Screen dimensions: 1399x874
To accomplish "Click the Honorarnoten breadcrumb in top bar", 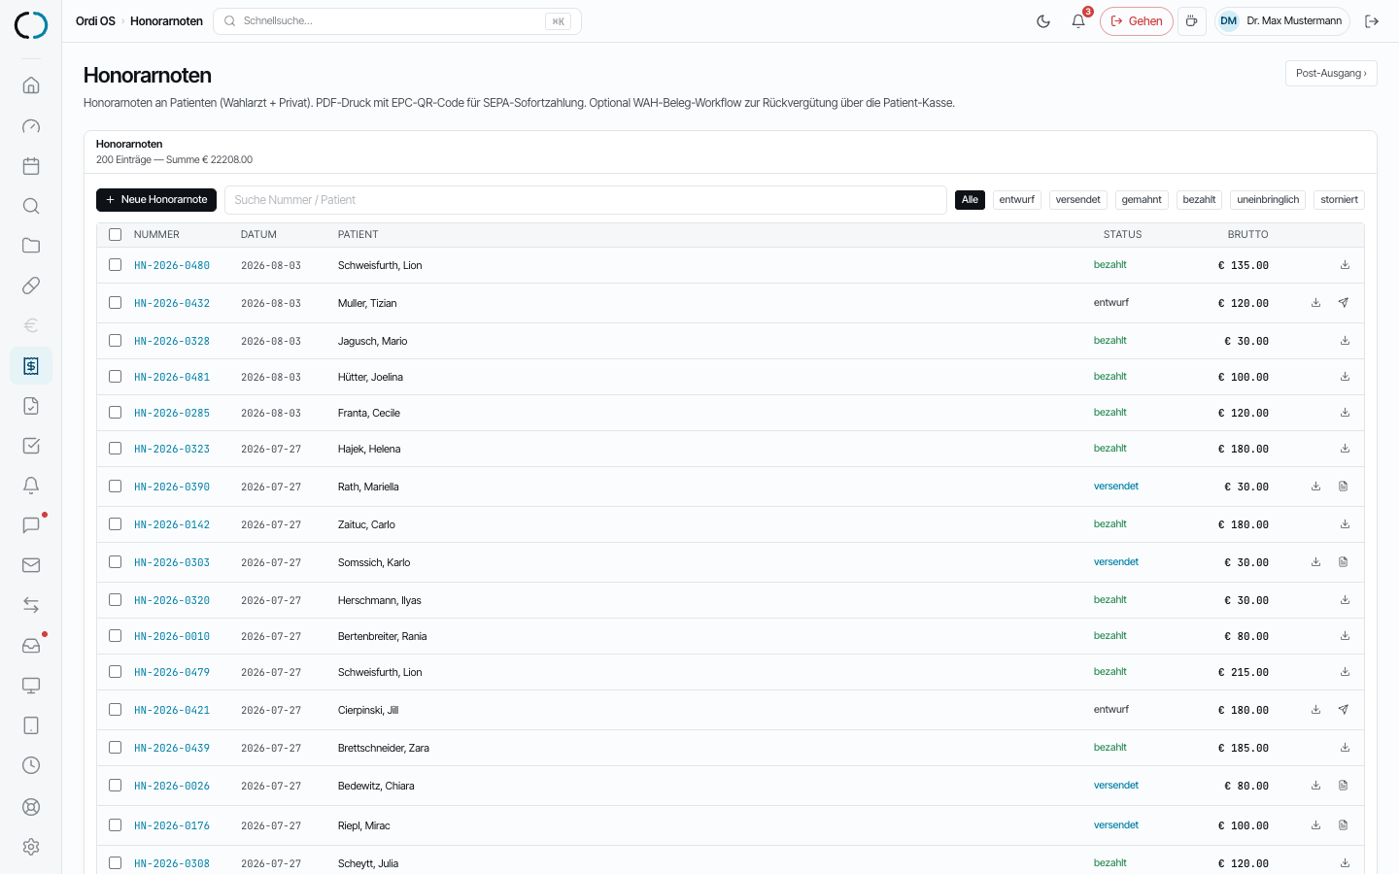I will click(166, 21).
